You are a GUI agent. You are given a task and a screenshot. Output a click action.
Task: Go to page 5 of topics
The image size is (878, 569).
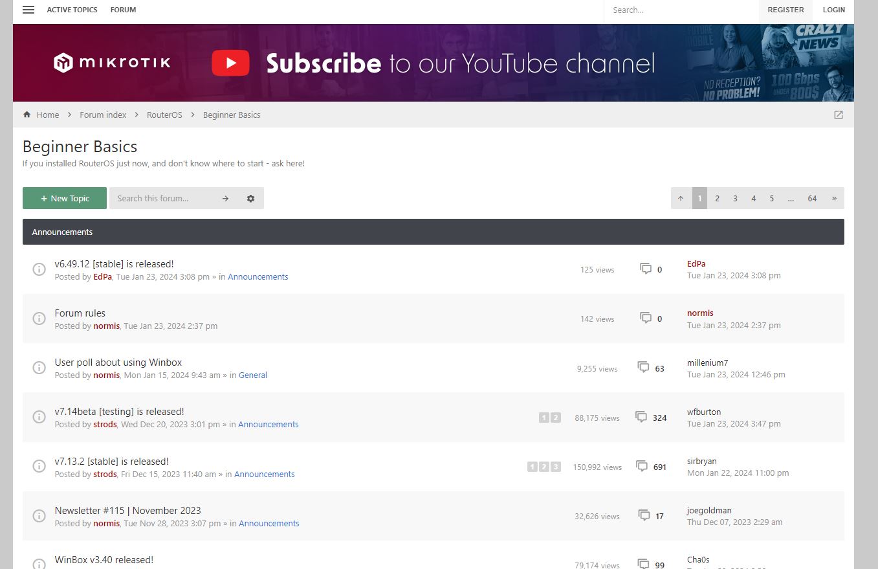771,198
